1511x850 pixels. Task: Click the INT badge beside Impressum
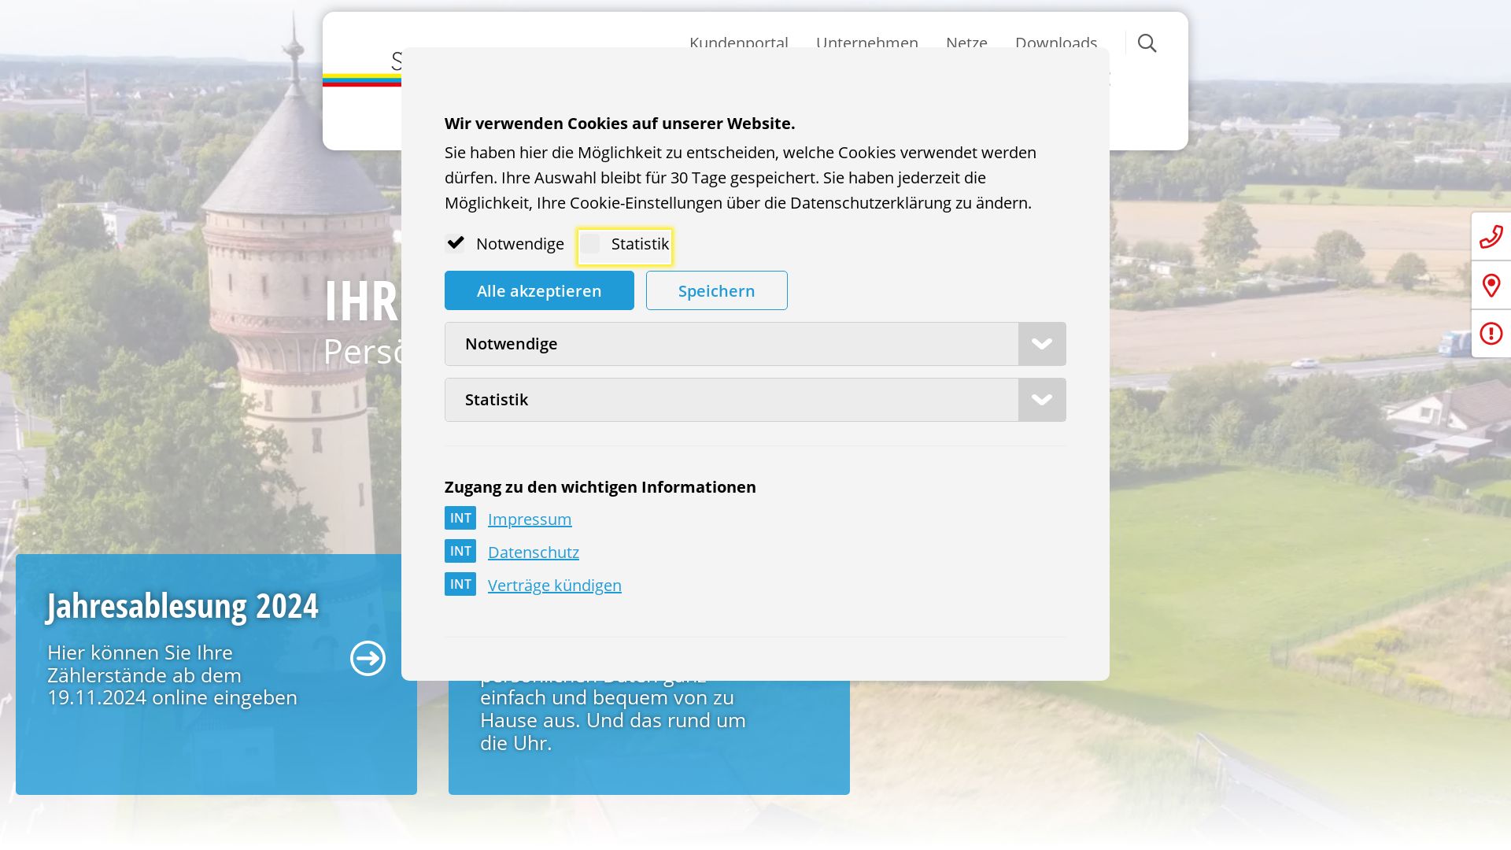pyautogui.click(x=460, y=518)
